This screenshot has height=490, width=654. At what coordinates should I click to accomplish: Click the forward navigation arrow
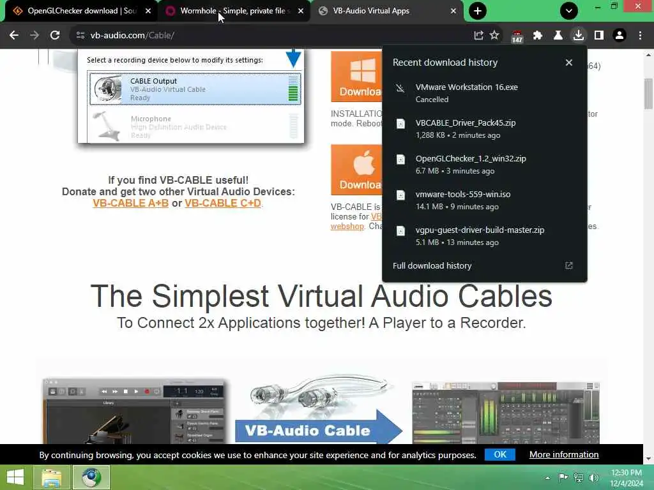(x=34, y=36)
